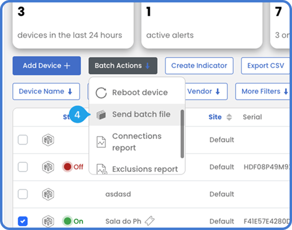
Task: Open the Batch Actions dropdown
Action: (123, 66)
